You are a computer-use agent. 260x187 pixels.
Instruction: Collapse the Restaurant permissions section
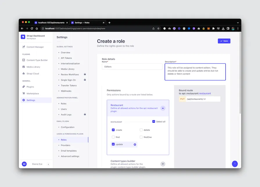pyautogui.click(x=163, y=108)
